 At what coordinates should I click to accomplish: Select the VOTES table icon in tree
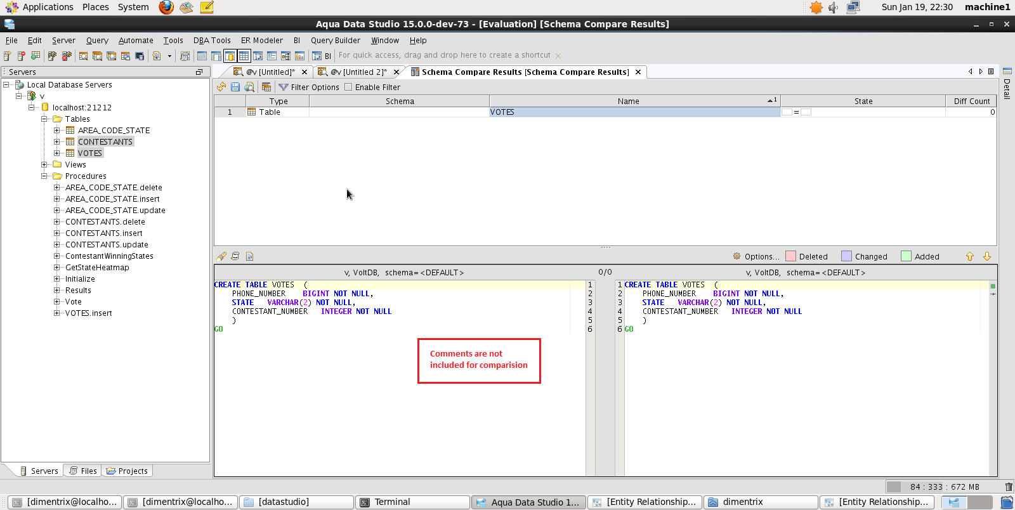point(70,153)
